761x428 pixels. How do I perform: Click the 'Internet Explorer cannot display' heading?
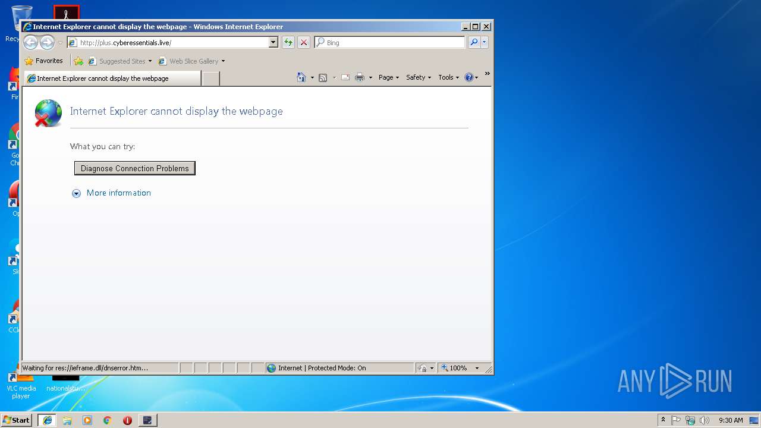pyautogui.click(x=177, y=111)
